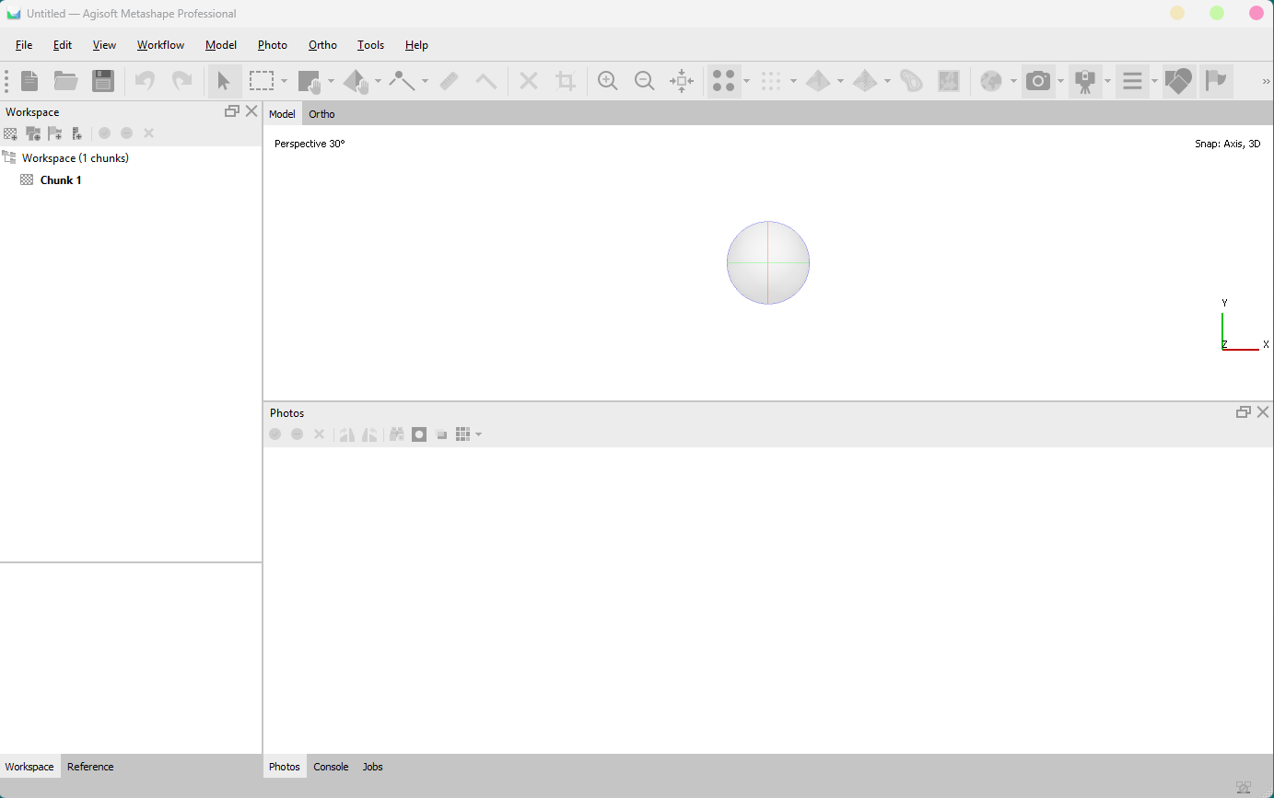Switch to the Reference tab
Image resolution: width=1274 pixels, height=798 pixels.
[x=90, y=767]
